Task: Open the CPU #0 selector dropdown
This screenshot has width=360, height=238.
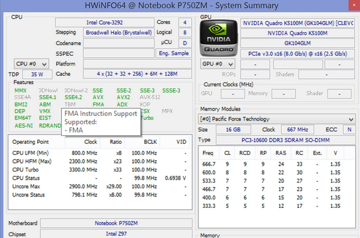Action: (31, 64)
